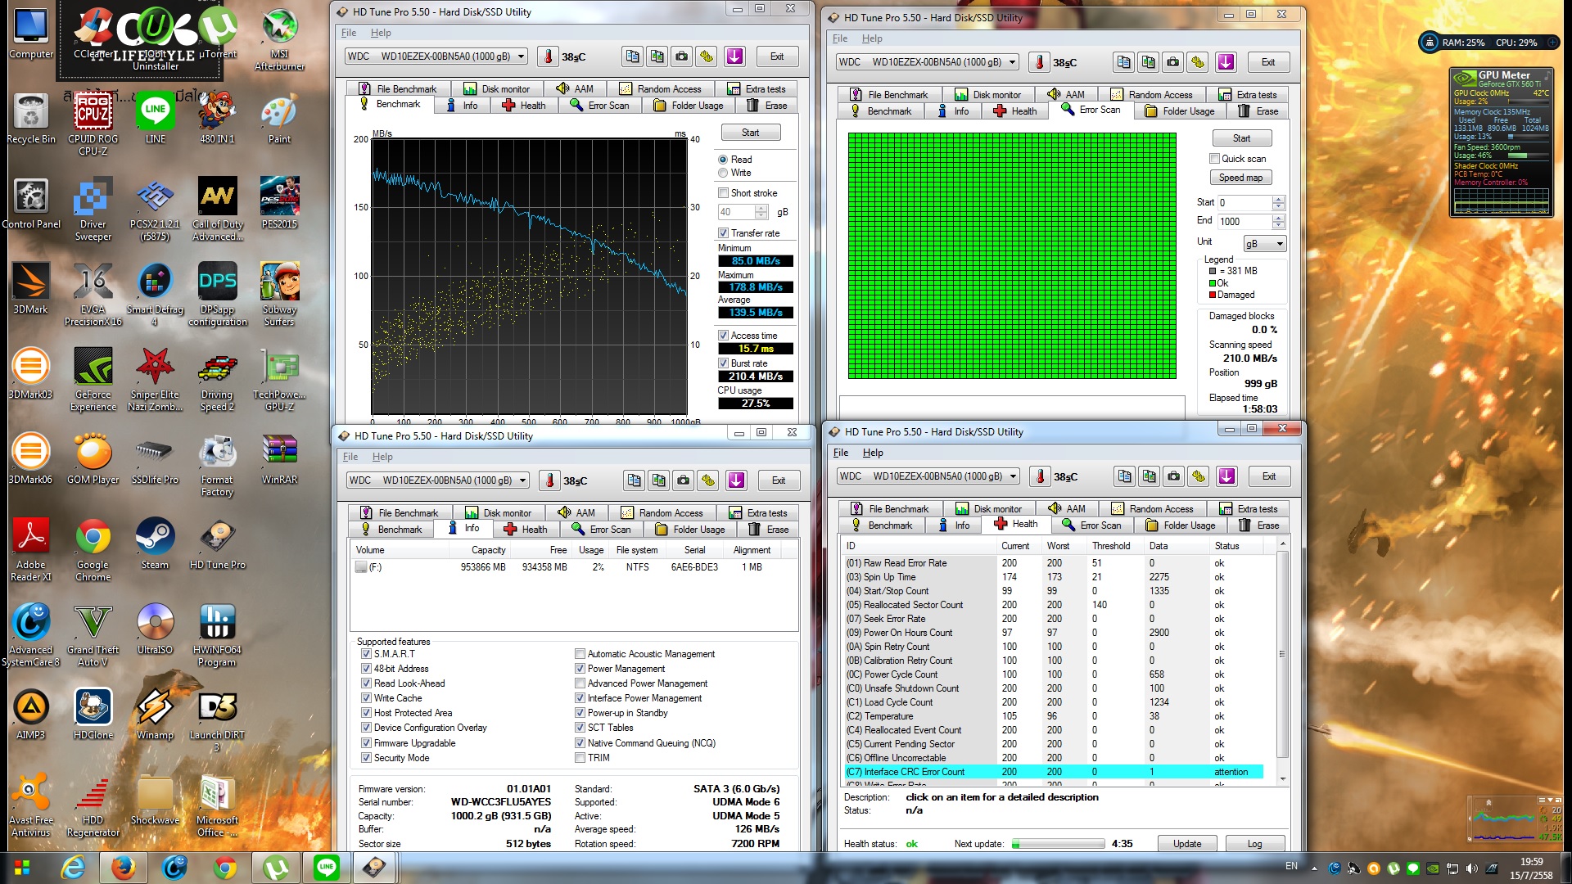Click copy text icon in Error Scan window toolbar
Screen dimensions: 1572x884
(x=1124, y=62)
